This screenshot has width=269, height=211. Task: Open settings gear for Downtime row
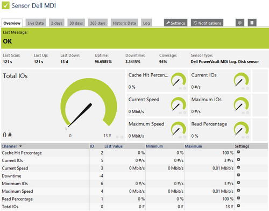[x=238, y=175]
